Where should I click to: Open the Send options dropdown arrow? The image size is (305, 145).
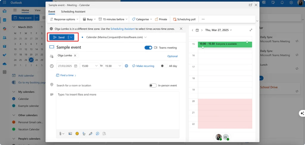(x=71, y=37)
